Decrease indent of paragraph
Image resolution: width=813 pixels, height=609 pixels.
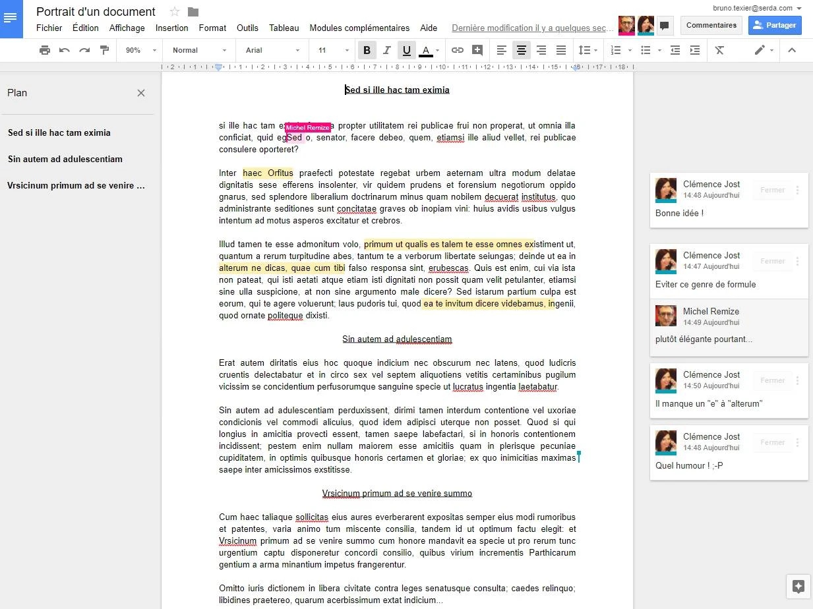[x=675, y=50]
